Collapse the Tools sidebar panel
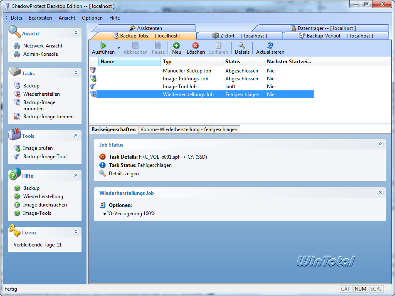The height and width of the screenshot is (296, 395). point(76,135)
